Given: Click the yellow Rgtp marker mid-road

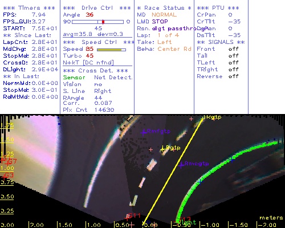Looking at the screenshot, I should 162,149.
